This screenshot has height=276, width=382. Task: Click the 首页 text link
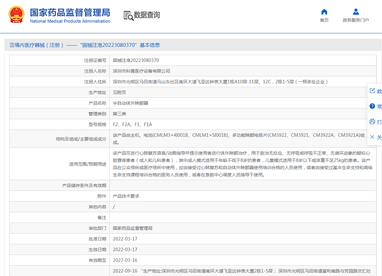(x=324, y=20)
